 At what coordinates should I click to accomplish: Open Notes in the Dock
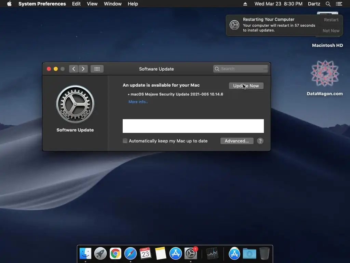point(161,253)
